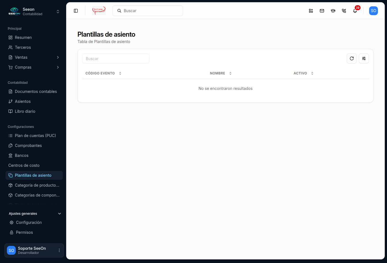Open Plan de cuentas (PUC)
387x263 pixels.
point(34,136)
